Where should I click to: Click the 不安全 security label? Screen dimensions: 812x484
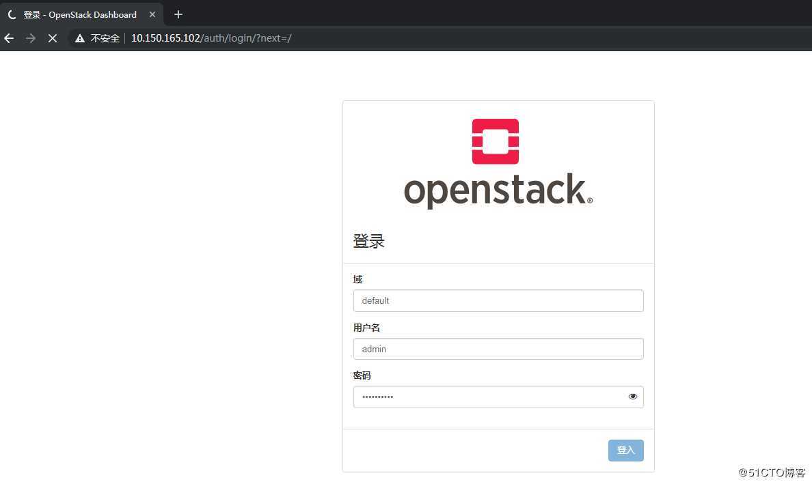click(x=105, y=38)
